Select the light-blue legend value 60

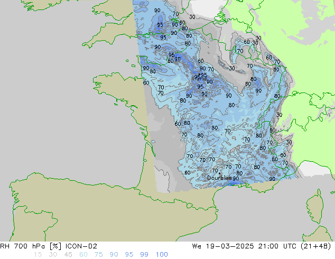tap(83, 255)
